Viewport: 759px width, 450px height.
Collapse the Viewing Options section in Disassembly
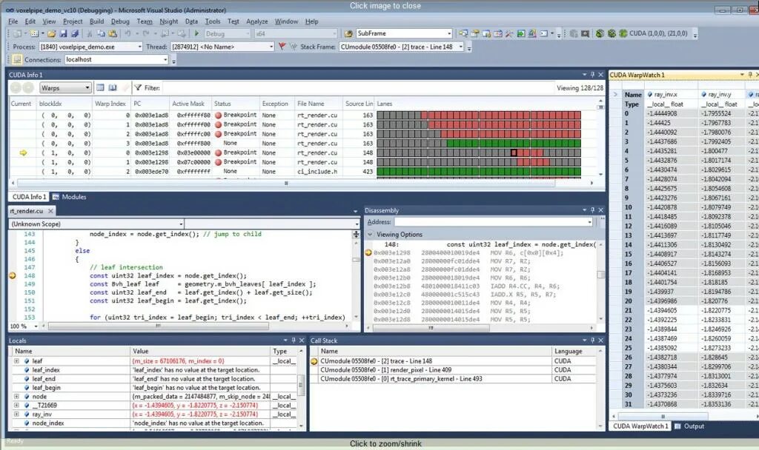tap(371, 235)
